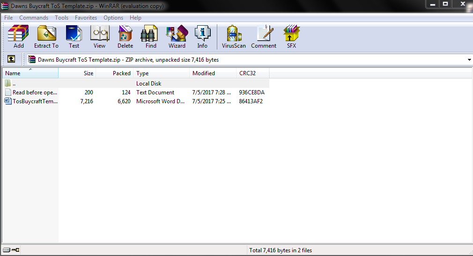The width and height of the screenshot is (473, 256).
Task: Click the Word icon of TosBuycraftTem...
Action: (x=8, y=101)
